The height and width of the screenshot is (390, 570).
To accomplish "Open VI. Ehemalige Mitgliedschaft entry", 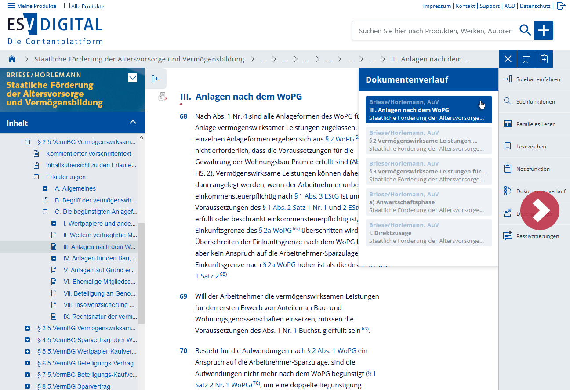I will pos(100,282).
